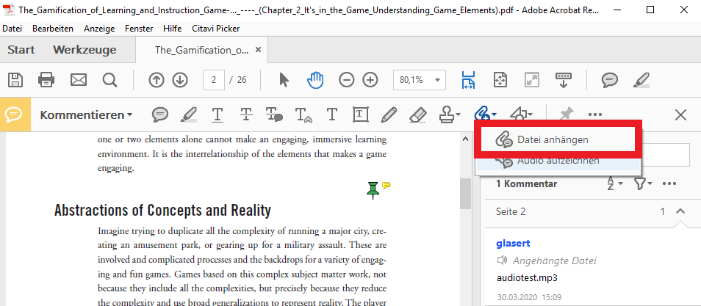
Task: Print the document using printer icon
Action: coord(46,80)
